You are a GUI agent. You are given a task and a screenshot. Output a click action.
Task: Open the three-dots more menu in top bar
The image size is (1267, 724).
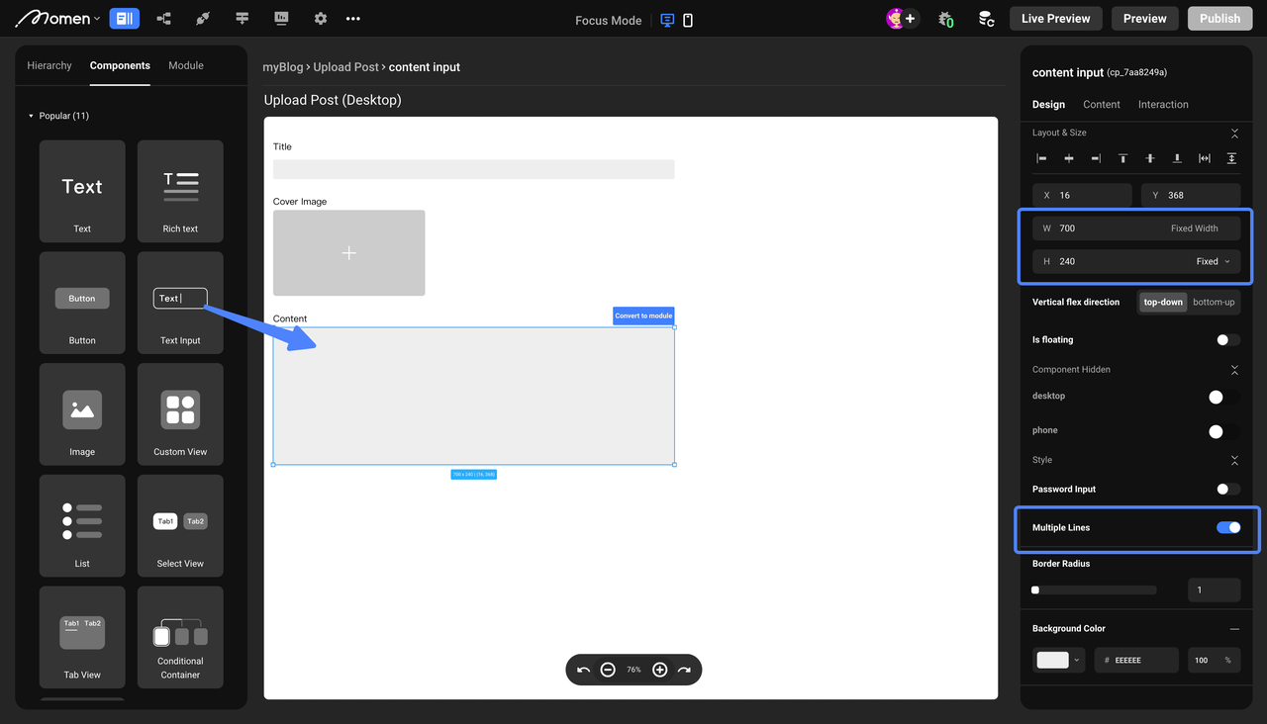click(353, 18)
